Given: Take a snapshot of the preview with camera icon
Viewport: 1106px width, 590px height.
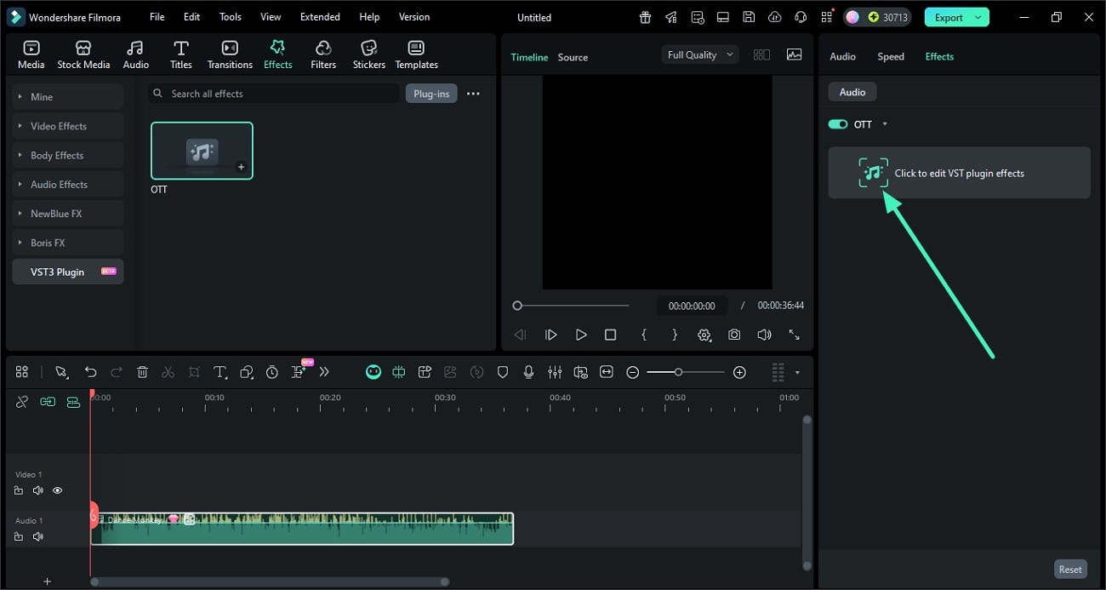Looking at the screenshot, I should pos(734,335).
